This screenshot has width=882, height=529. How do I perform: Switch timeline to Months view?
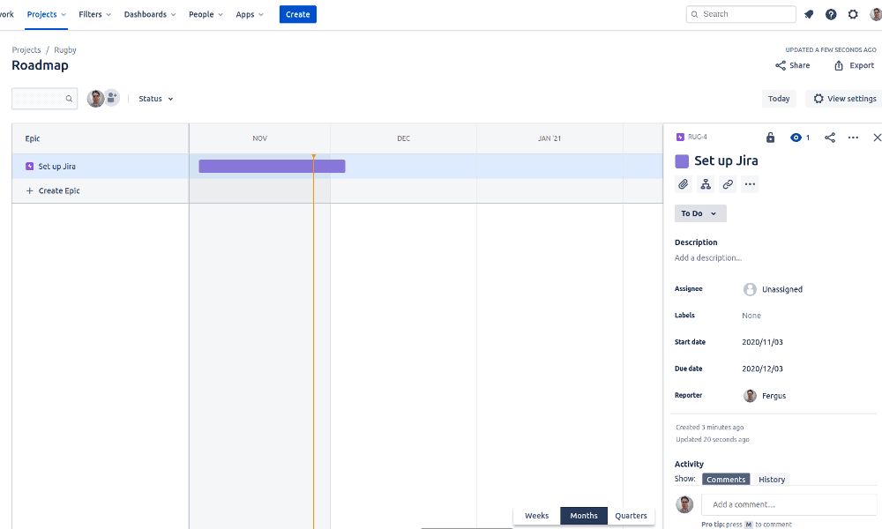[x=584, y=516]
